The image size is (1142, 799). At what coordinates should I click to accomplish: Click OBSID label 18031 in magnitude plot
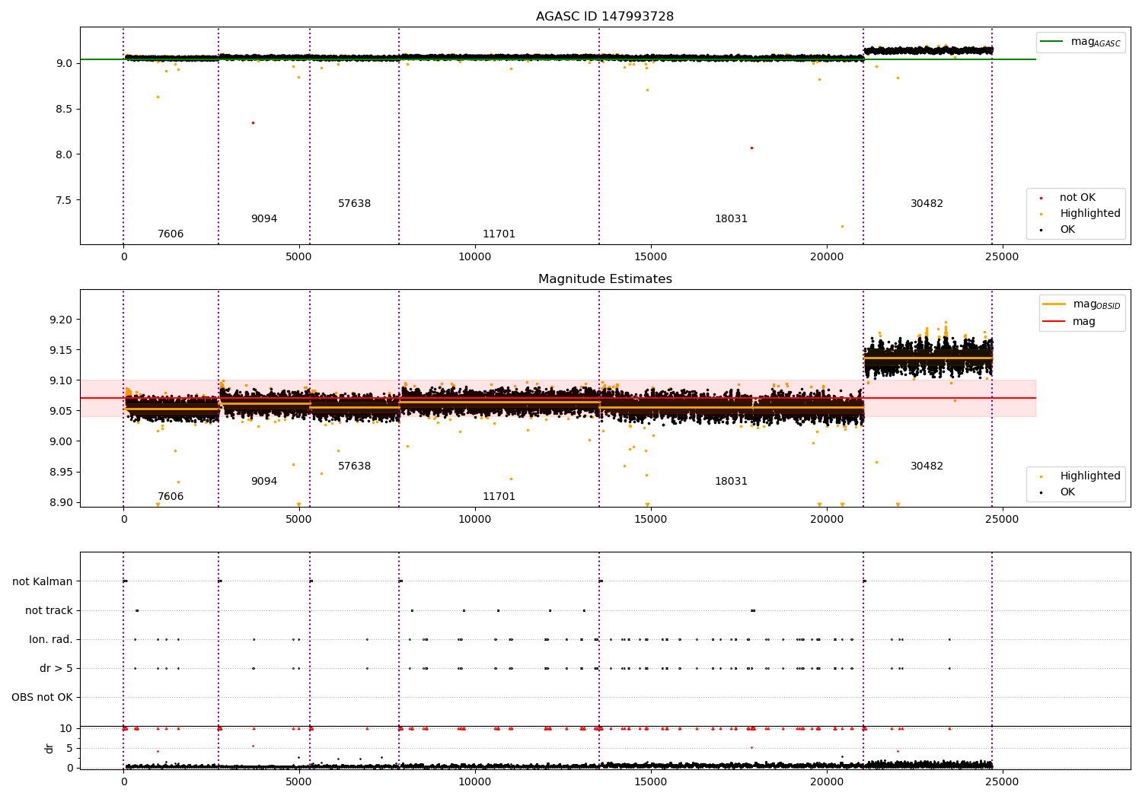pos(731,482)
